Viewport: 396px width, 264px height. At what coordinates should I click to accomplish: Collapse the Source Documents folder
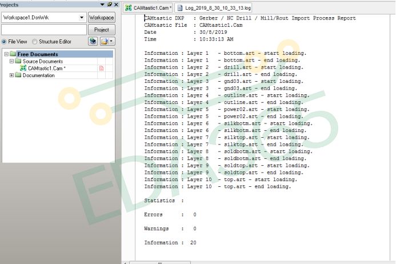click(x=11, y=61)
